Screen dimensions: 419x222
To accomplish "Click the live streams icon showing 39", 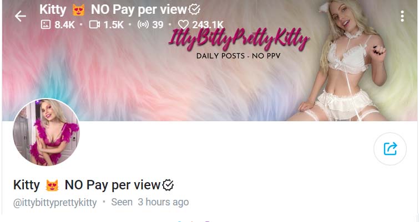I will (x=143, y=24).
